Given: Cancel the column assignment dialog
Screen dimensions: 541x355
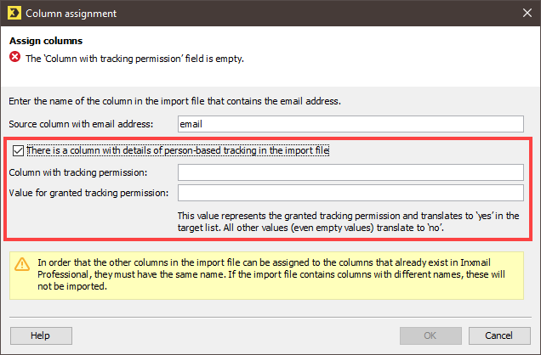Looking at the screenshot, I should point(499,335).
